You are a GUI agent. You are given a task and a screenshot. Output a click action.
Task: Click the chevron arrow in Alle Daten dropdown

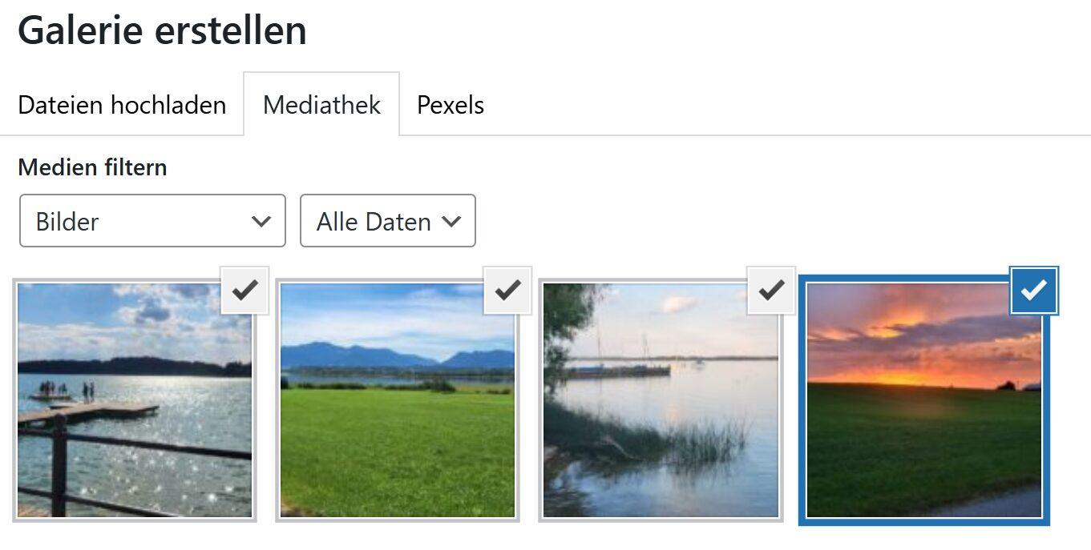451,221
